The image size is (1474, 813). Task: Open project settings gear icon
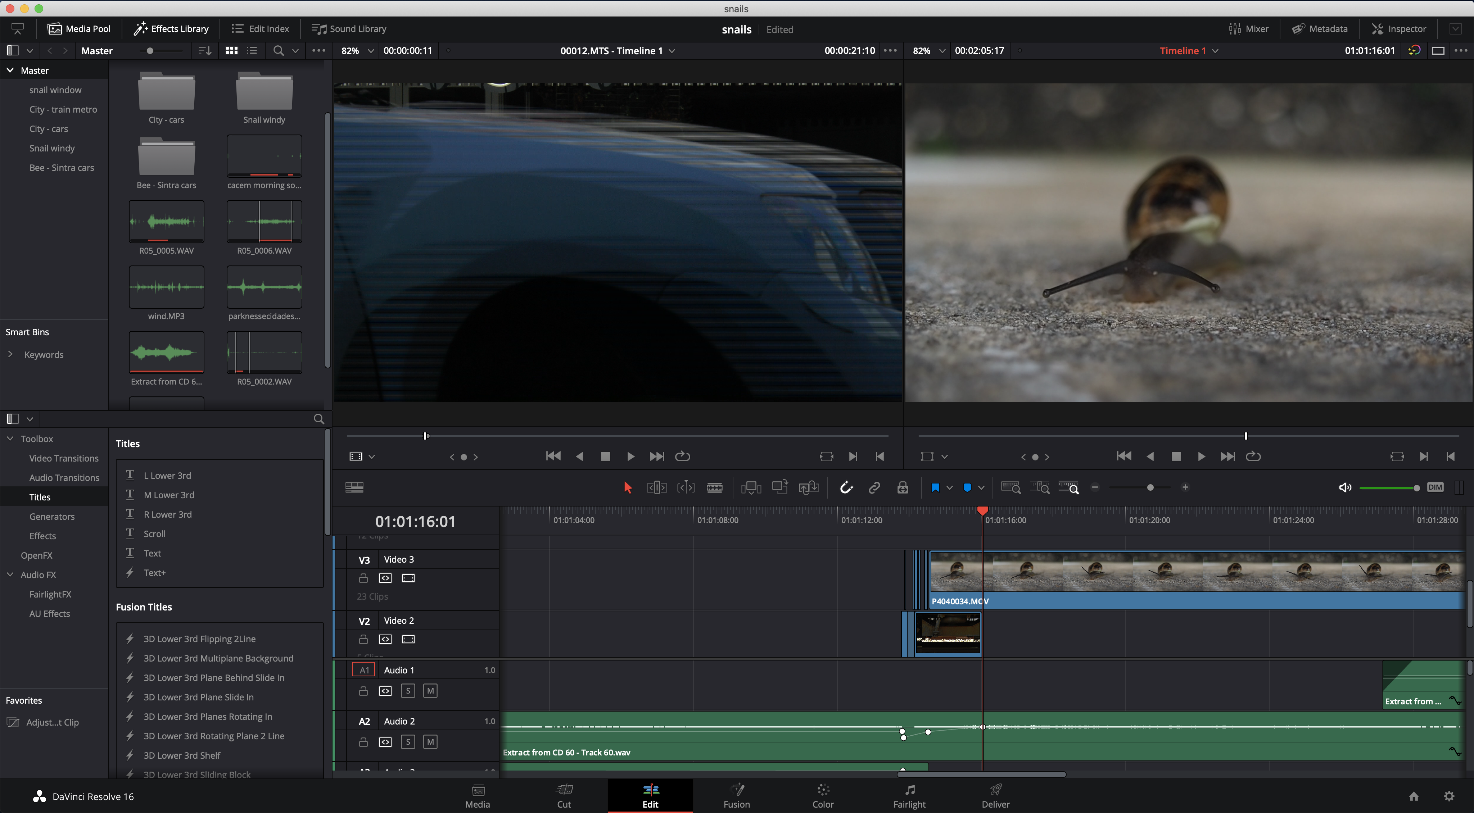tap(1449, 796)
